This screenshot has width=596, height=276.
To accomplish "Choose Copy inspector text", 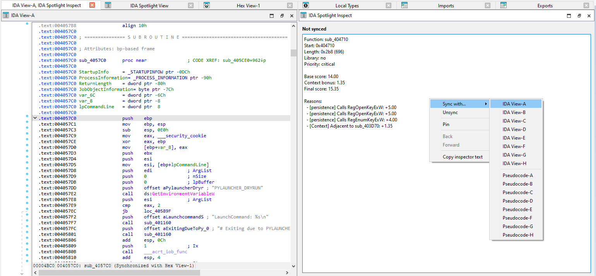I will (x=459, y=157).
